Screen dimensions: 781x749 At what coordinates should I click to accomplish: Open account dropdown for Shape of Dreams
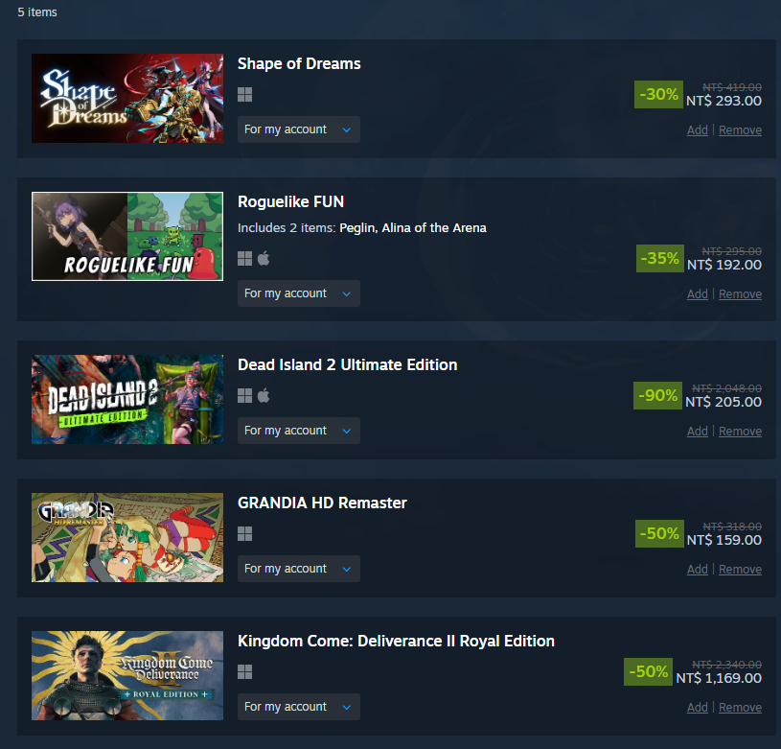(298, 129)
